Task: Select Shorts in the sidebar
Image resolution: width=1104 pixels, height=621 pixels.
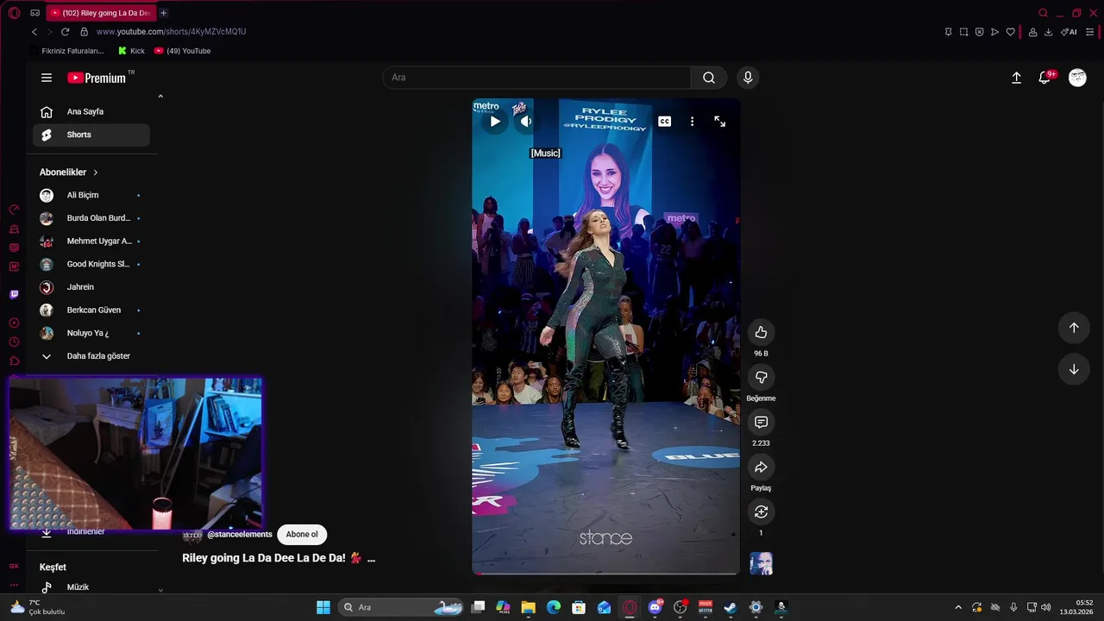Action: [x=91, y=135]
